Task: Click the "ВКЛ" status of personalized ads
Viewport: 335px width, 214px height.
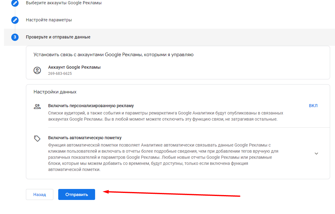Action: coord(313,106)
